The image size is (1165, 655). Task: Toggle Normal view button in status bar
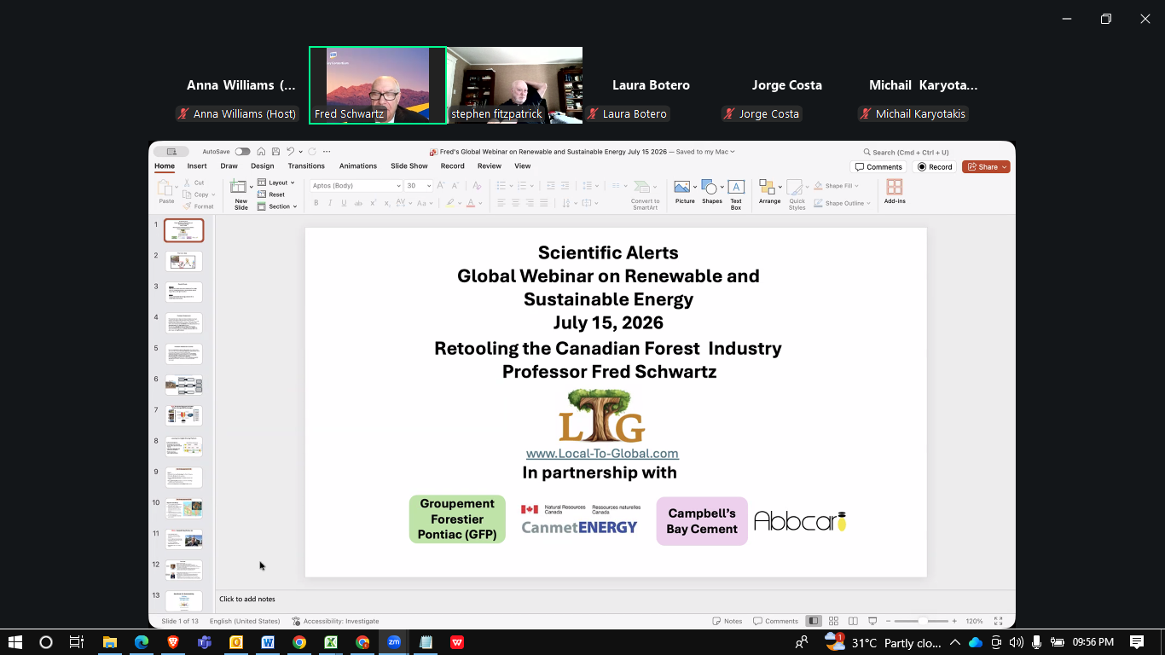pos(814,621)
